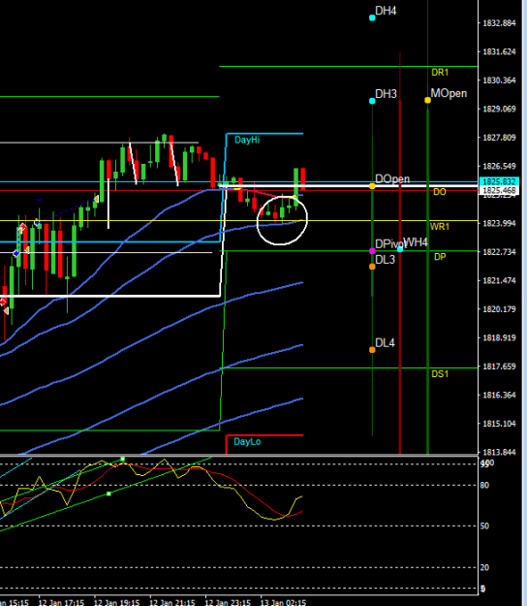
Task: Select the orange DL4 marker dot
Action: pos(372,350)
